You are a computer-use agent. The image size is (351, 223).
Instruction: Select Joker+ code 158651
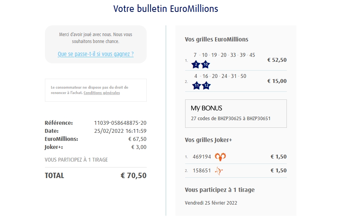pos(202,171)
